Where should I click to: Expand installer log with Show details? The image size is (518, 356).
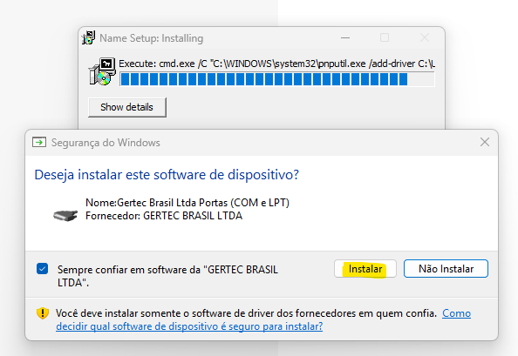coord(126,107)
